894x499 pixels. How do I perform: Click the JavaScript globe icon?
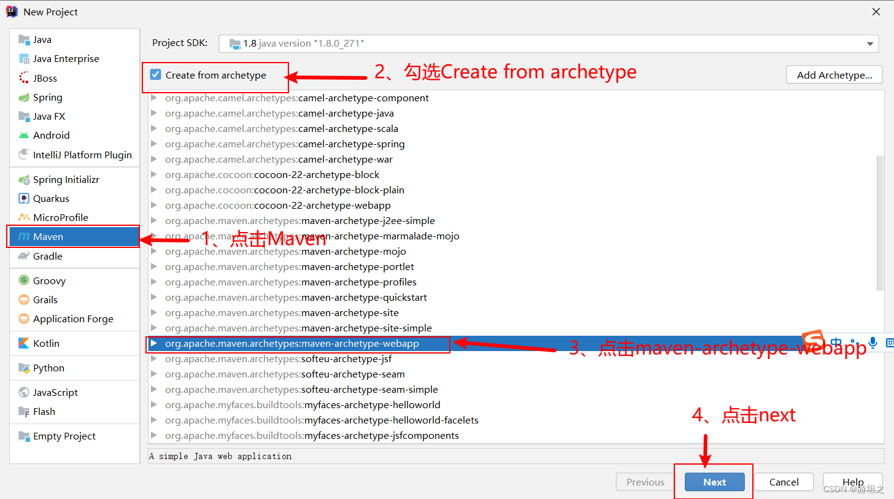[24, 392]
